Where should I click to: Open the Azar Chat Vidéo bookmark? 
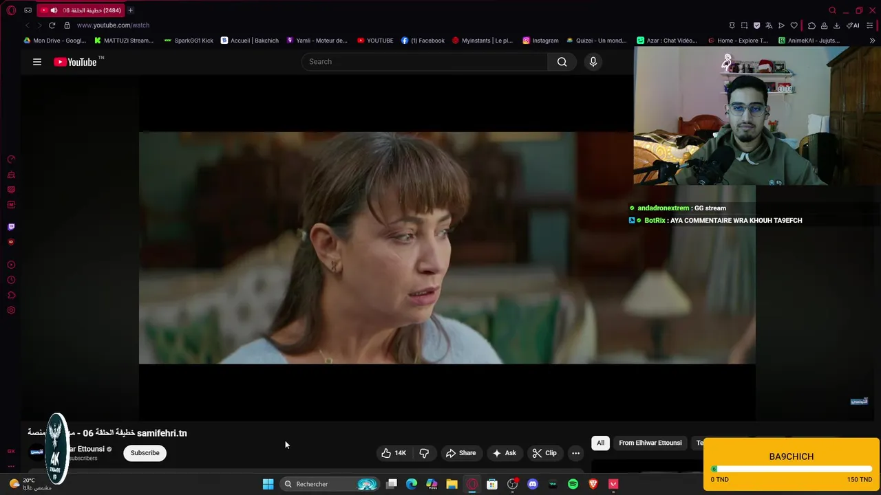coord(667,41)
